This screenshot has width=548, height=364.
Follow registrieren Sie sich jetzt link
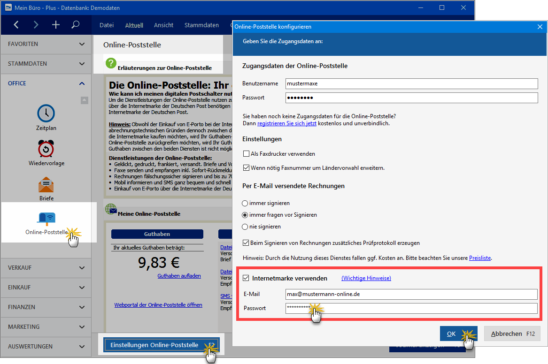(x=287, y=123)
